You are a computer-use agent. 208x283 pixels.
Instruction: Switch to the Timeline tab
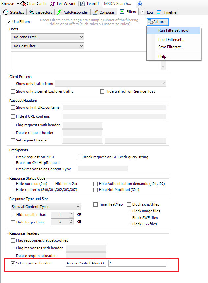point(166,12)
